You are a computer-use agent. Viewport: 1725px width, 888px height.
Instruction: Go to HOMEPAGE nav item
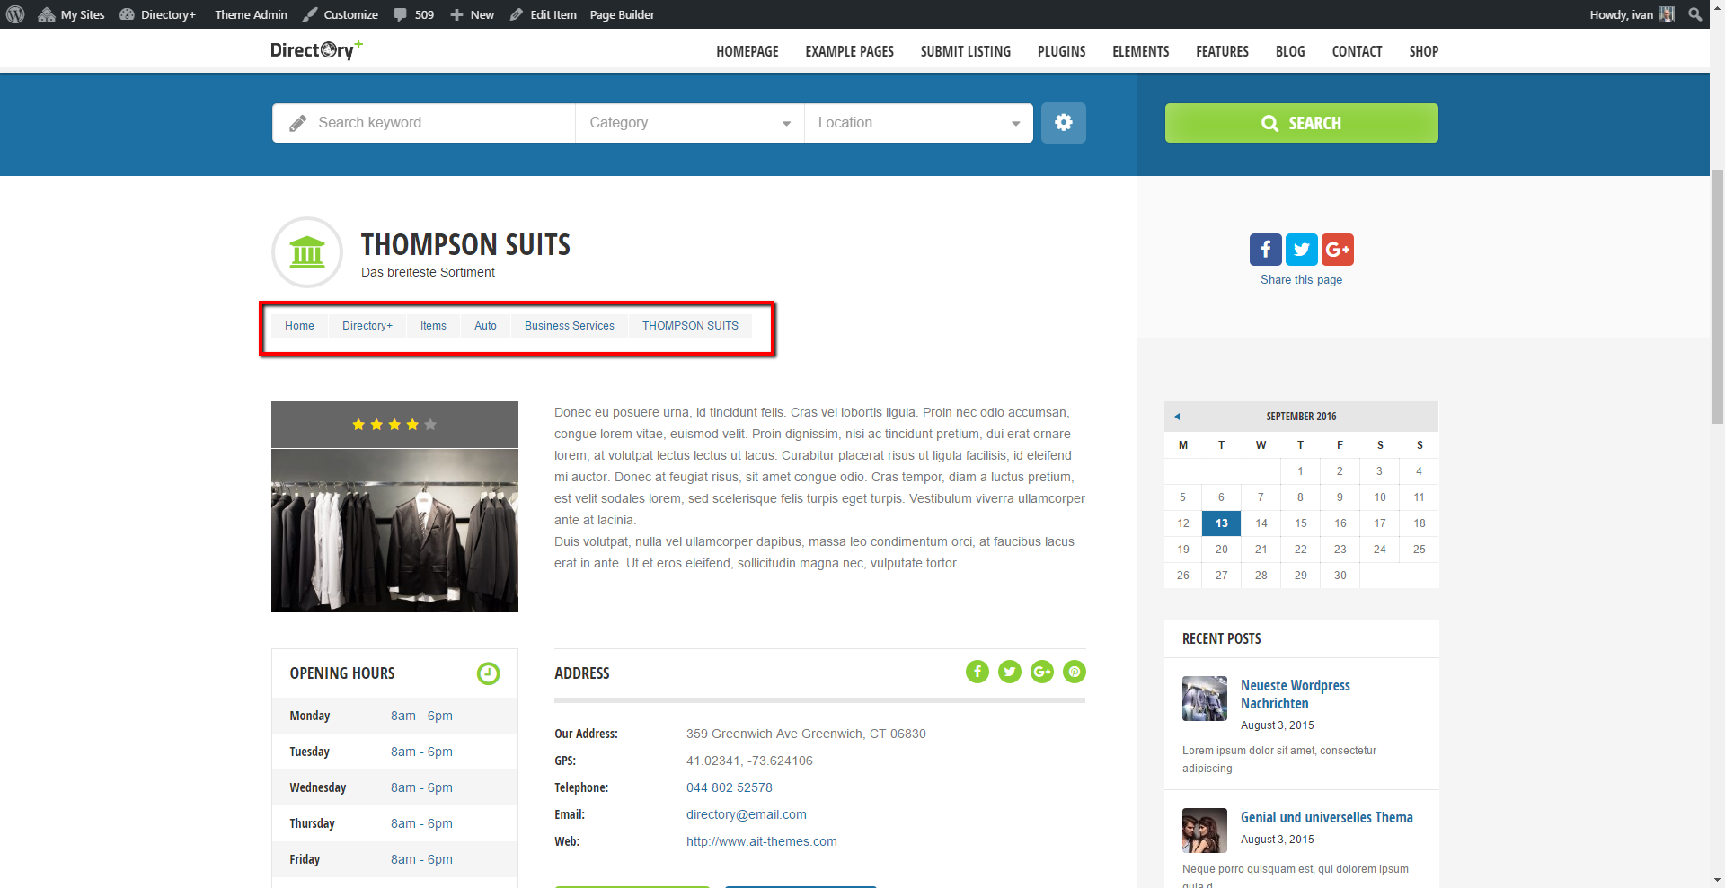pyautogui.click(x=747, y=51)
